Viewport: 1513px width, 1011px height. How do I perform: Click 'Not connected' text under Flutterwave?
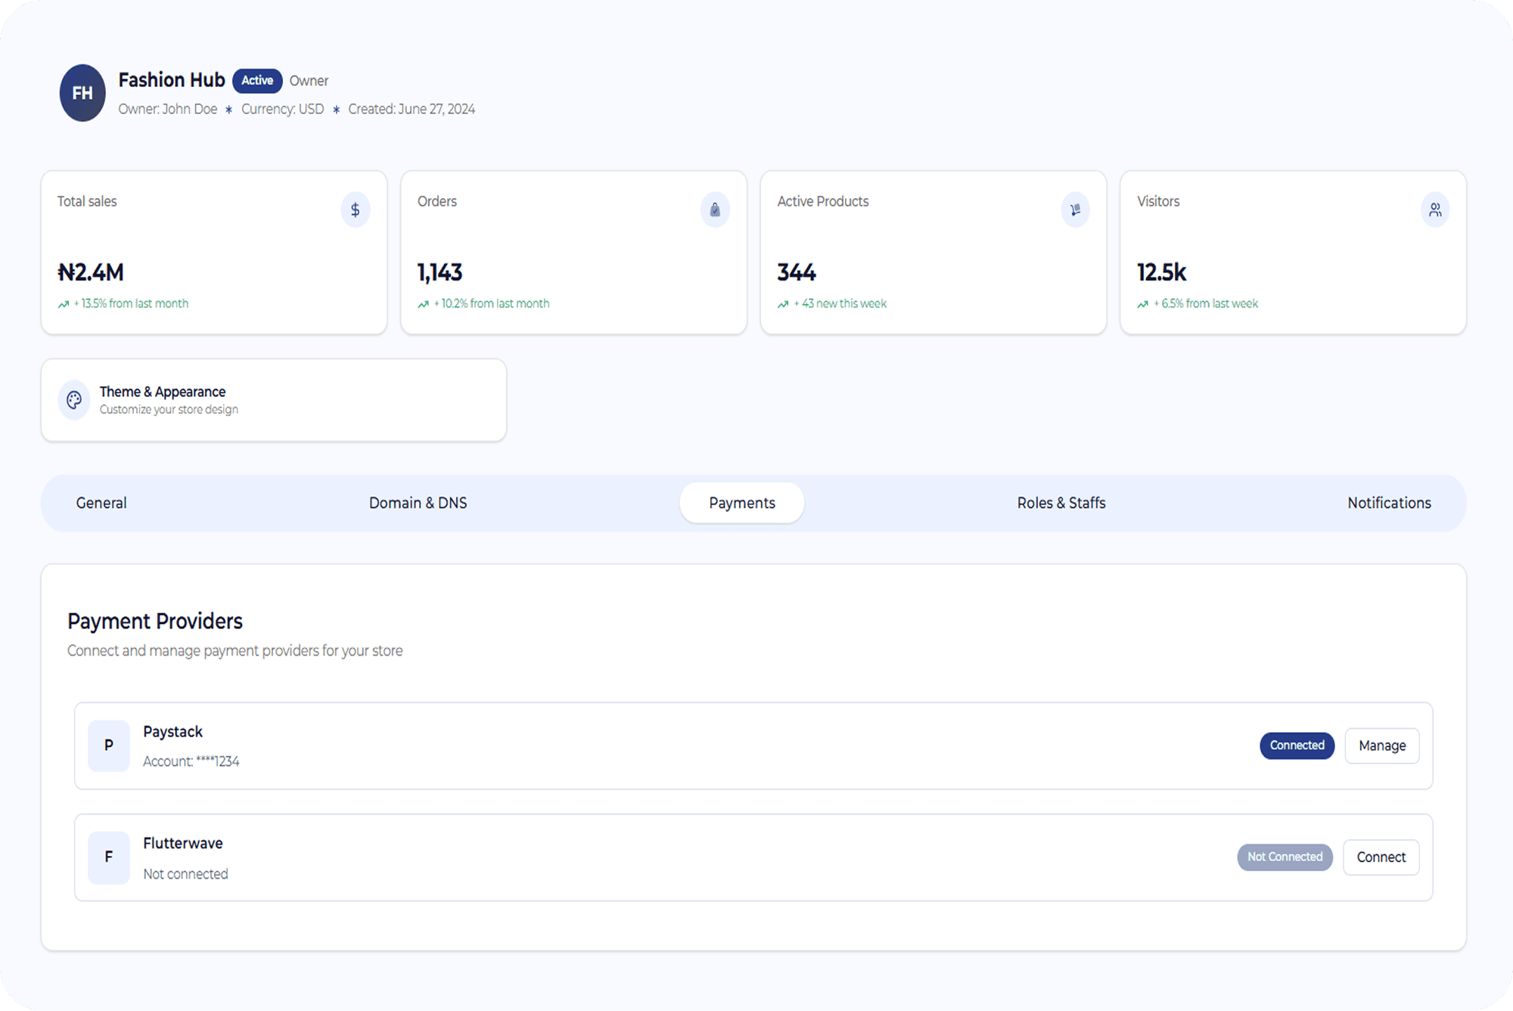(185, 874)
